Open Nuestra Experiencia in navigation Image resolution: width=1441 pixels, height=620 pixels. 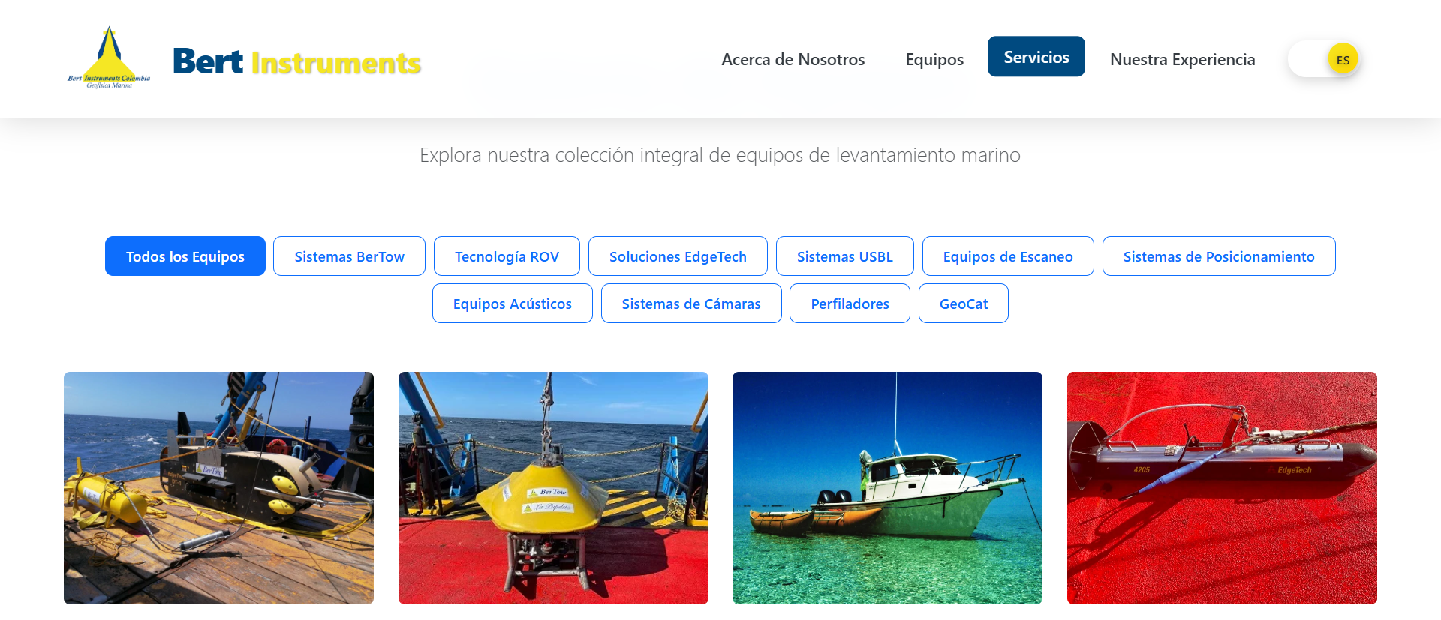click(x=1182, y=59)
